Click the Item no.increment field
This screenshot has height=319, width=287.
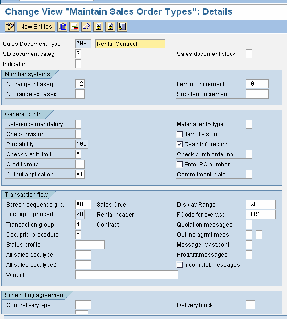pos(257,84)
